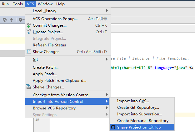Screen dimensions: 195x132
Task: Click the collapse all icon in project panel
Action: (11, 20)
